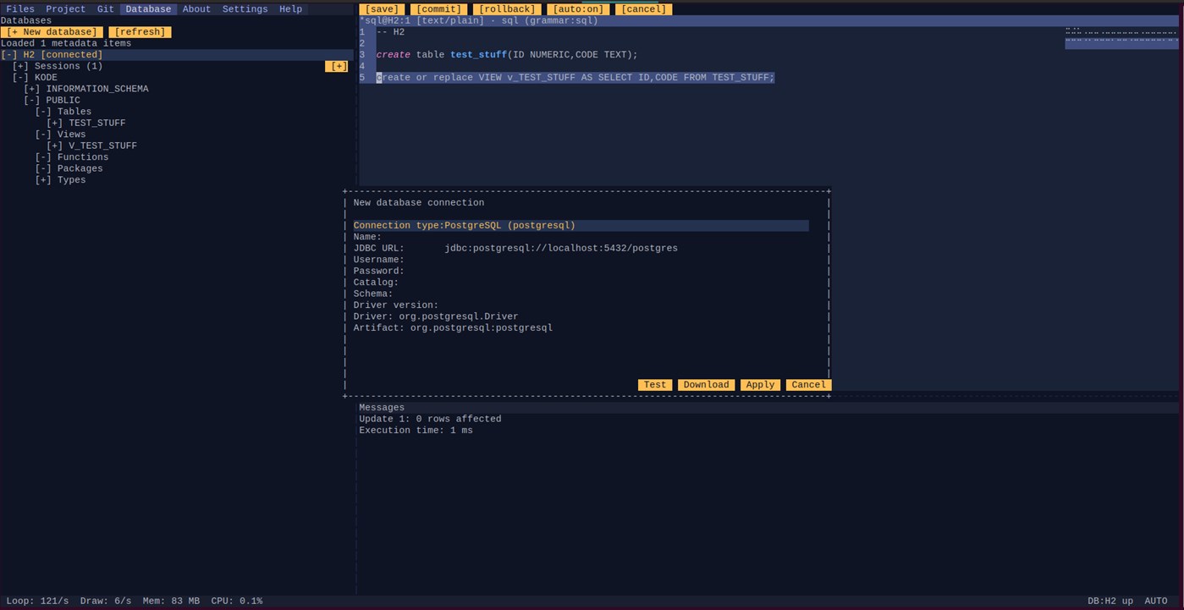Click the [+ New database] button

[52, 32]
